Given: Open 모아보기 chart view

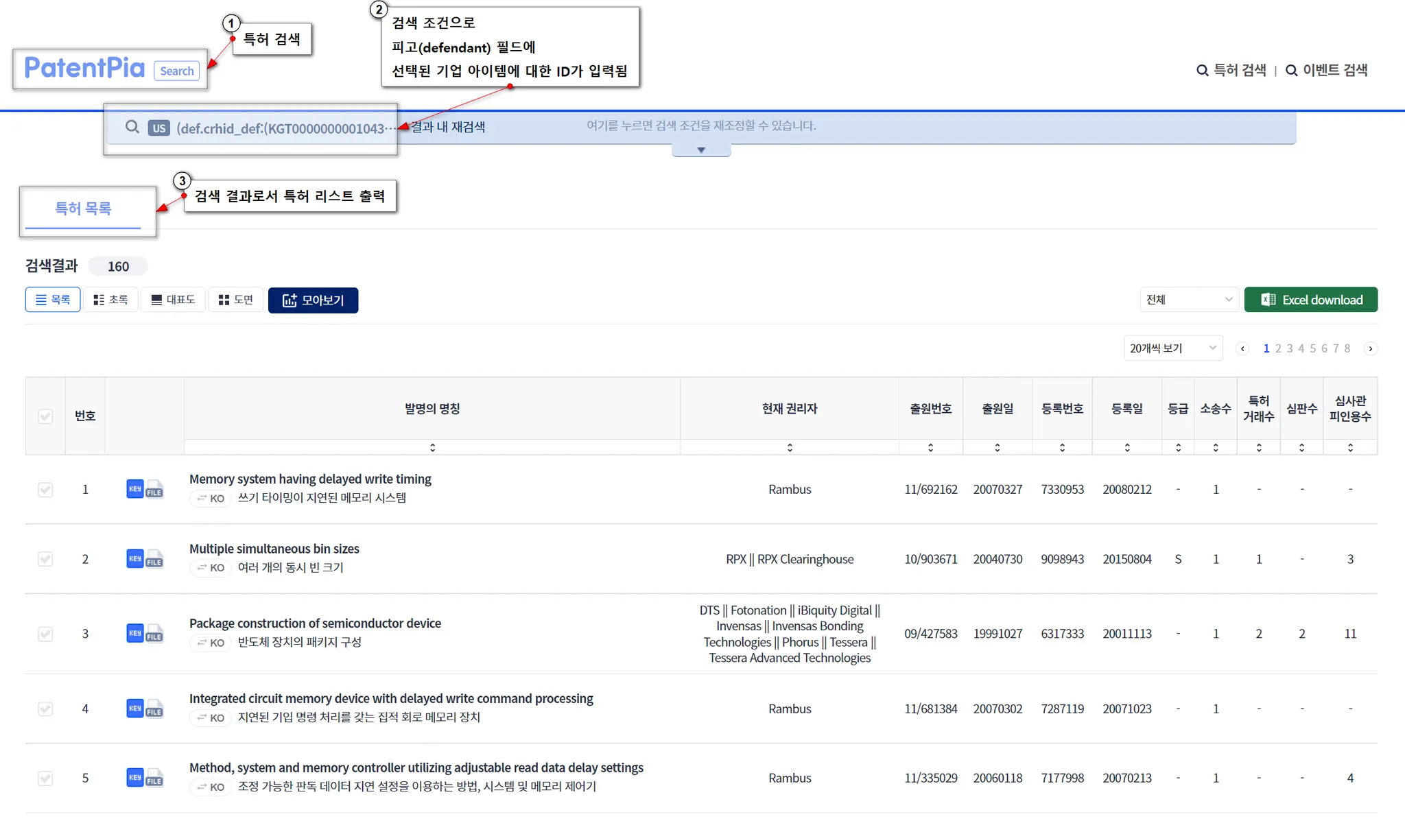Looking at the screenshot, I should (313, 300).
